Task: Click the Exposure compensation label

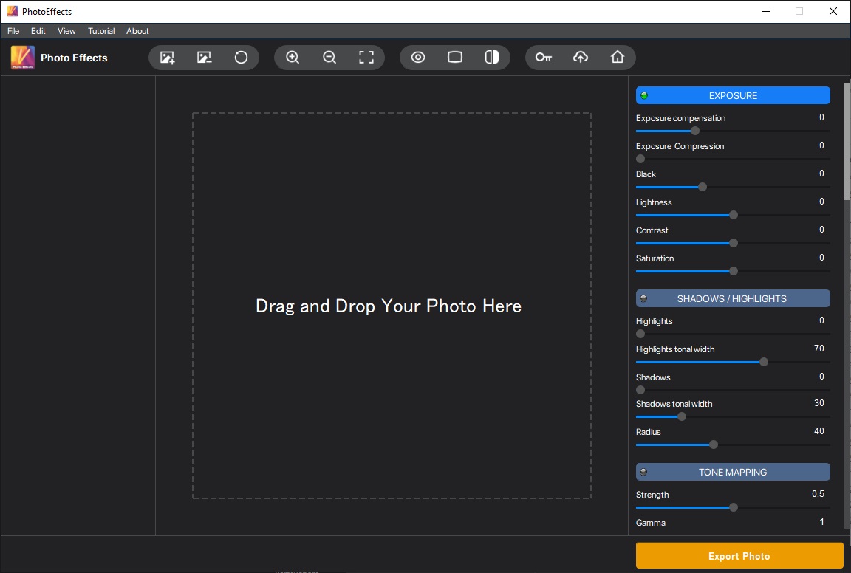Action: (680, 118)
